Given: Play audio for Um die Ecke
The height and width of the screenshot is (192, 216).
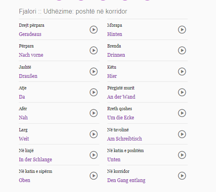Looking at the screenshot, I should tap(182, 113).
